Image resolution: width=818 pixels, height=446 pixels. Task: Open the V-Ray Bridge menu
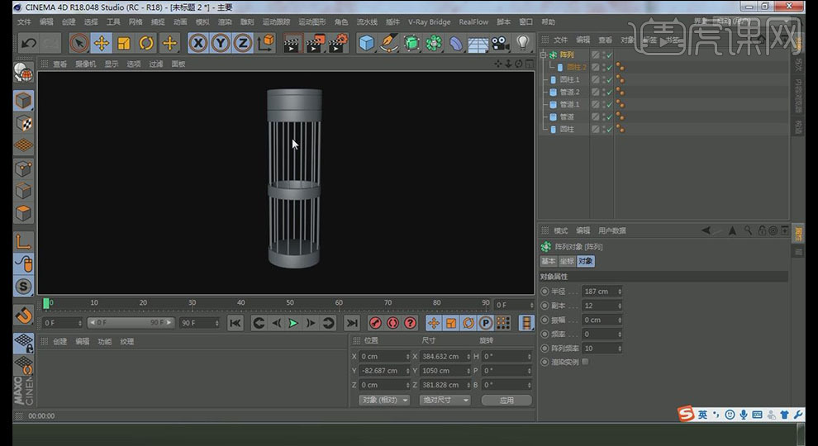point(430,22)
